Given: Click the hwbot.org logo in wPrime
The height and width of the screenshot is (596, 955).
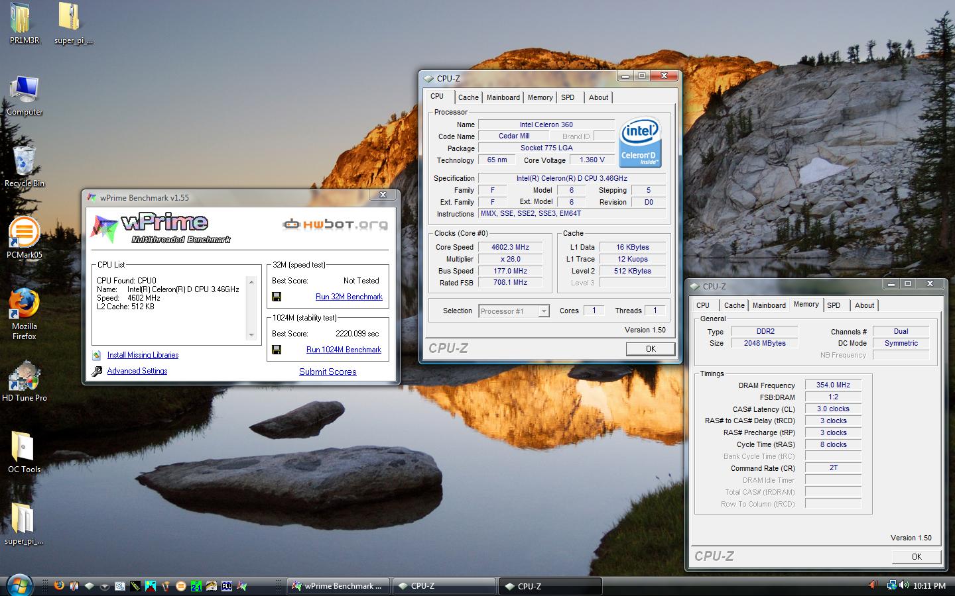Looking at the screenshot, I should [x=335, y=224].
